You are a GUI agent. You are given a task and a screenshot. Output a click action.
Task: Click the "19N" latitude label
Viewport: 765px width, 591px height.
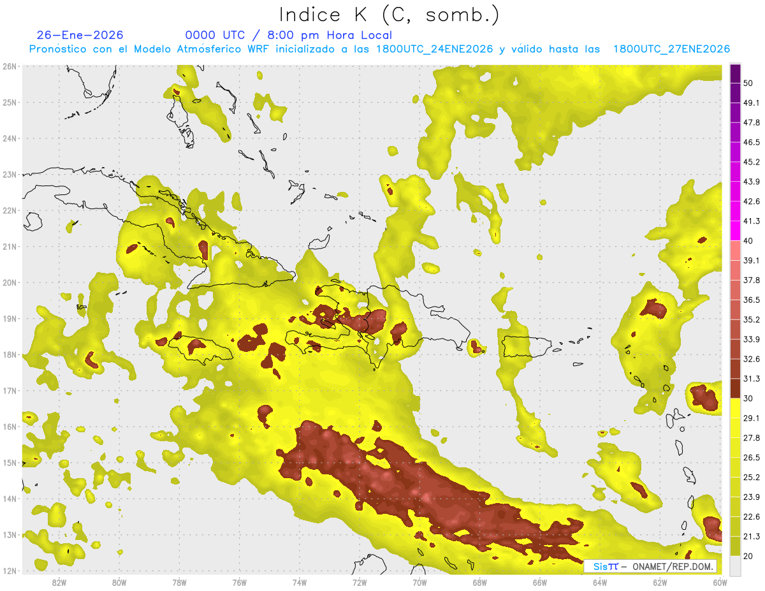point(10,318)
